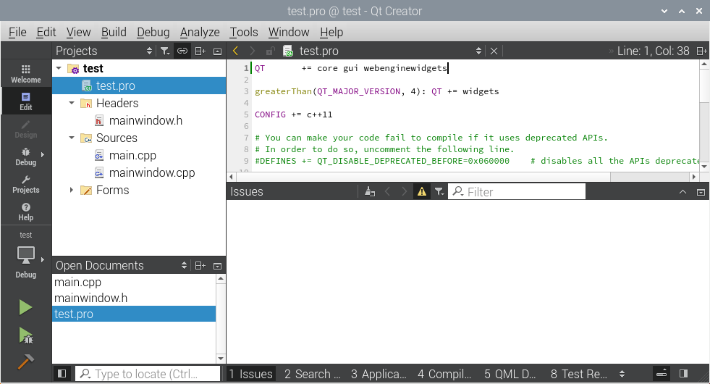This screenshot has width=710, height=384.
Task: Maximize the Issues output pane
Action: [x=682, y=192]
